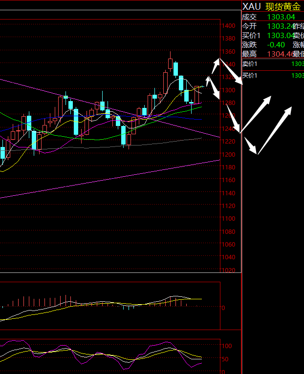Click the 1160 price axis label
This screenshot has height=374, width=304.
229,180
